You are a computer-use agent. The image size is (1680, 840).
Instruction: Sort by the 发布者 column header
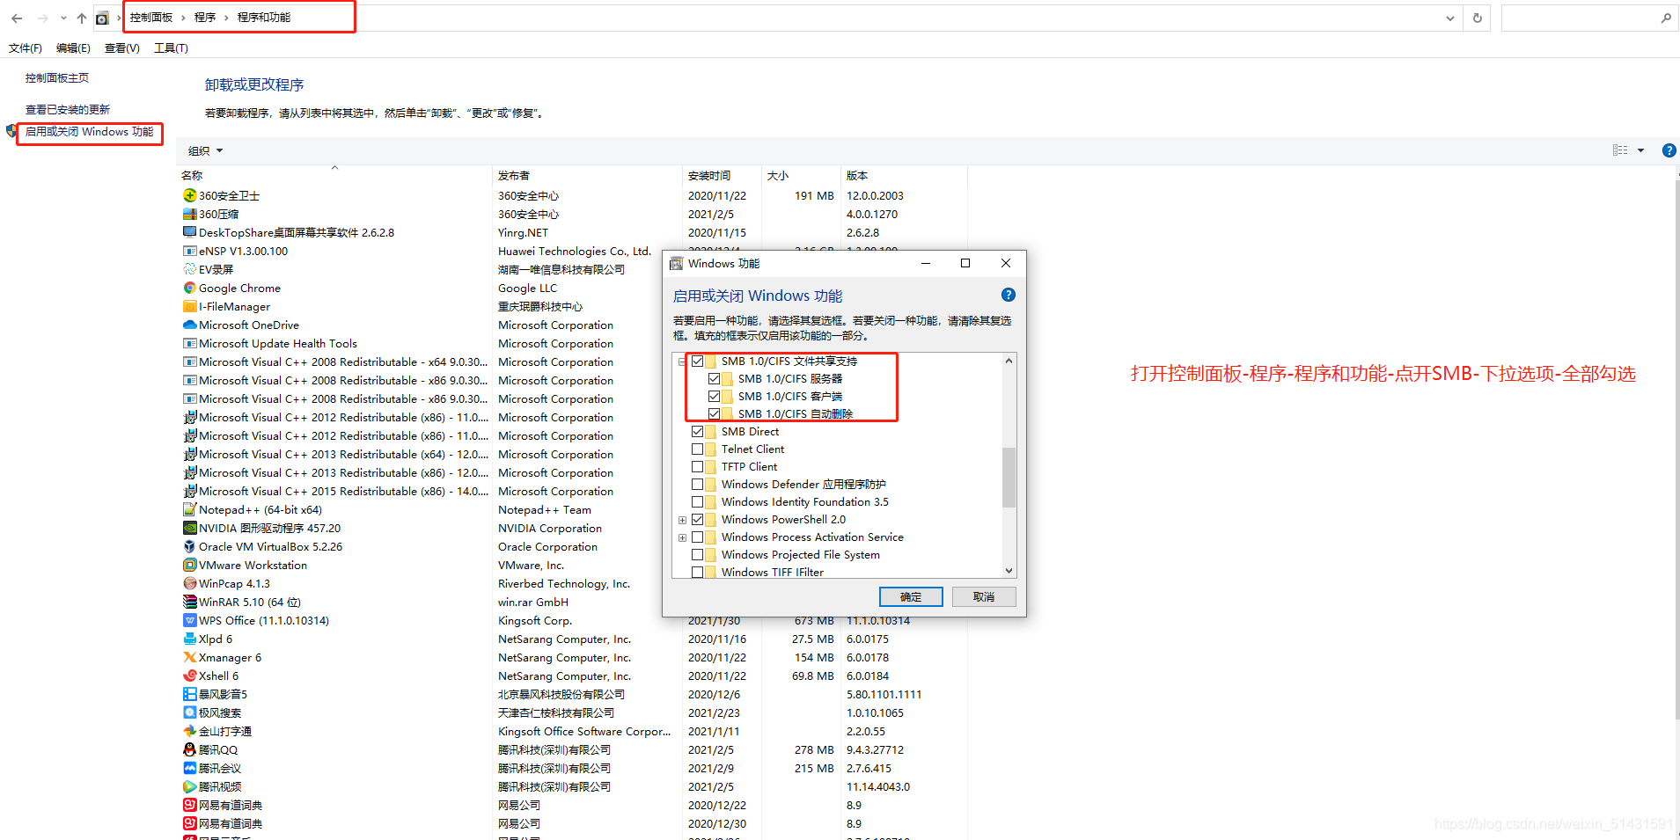588,175
